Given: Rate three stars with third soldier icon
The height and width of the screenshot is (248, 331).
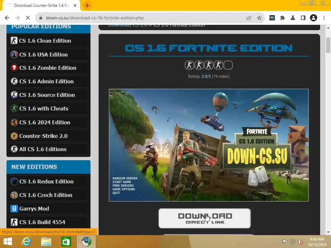Looking at the screenshot, I should pos(208,65).
